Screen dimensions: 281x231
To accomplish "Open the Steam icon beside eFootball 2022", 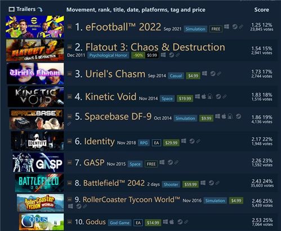I will (x=235, y=26).
